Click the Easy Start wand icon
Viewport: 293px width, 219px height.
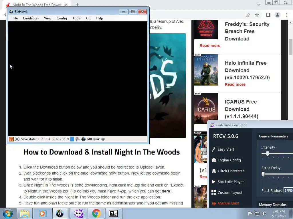(x=213, y=149)
